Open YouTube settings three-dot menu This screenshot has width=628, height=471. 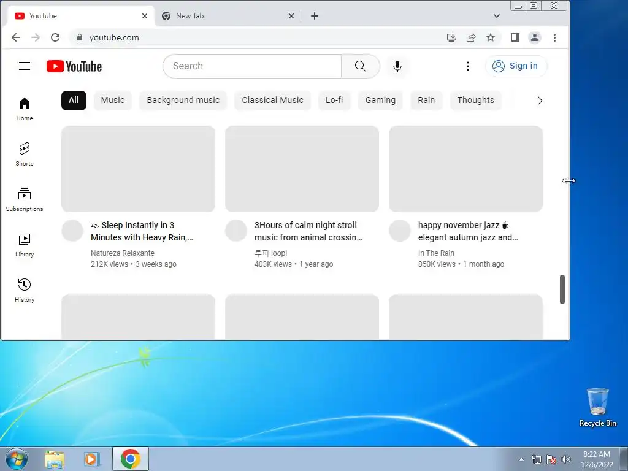pyautogui.click(x=468, y=66)
